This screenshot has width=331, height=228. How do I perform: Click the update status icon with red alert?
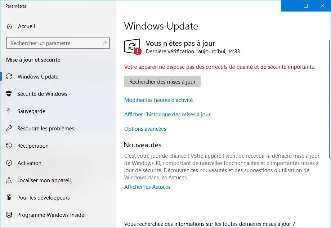133,47
